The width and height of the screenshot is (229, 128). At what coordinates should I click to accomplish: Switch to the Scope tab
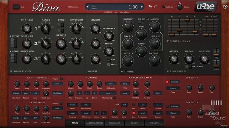coord(135,123)
